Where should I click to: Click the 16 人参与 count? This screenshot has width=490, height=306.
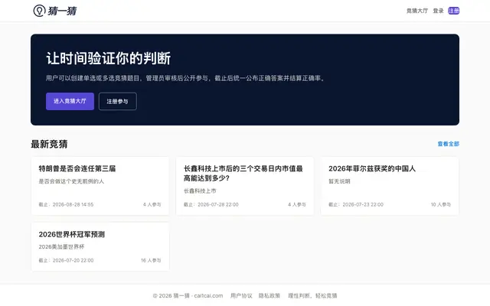[151, 260]
